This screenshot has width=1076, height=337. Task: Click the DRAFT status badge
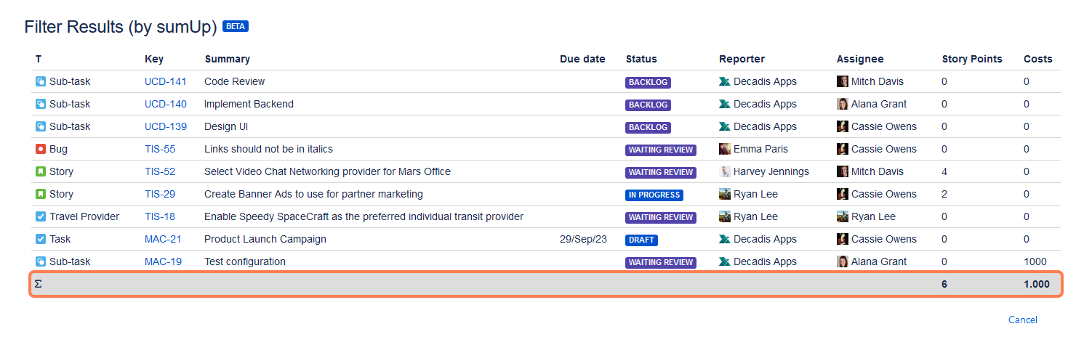tap(641, 240)
